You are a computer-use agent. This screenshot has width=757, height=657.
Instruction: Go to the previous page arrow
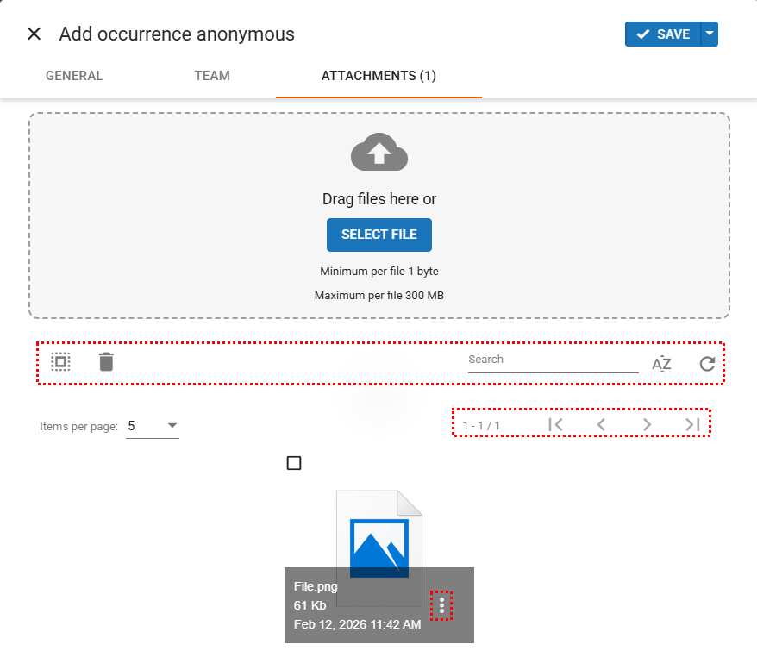click(x=602, y=424)
